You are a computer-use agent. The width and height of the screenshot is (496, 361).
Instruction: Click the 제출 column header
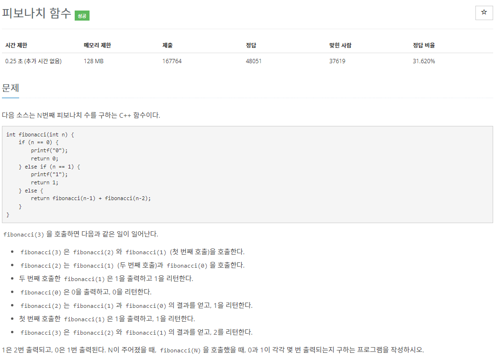point(168,45)
